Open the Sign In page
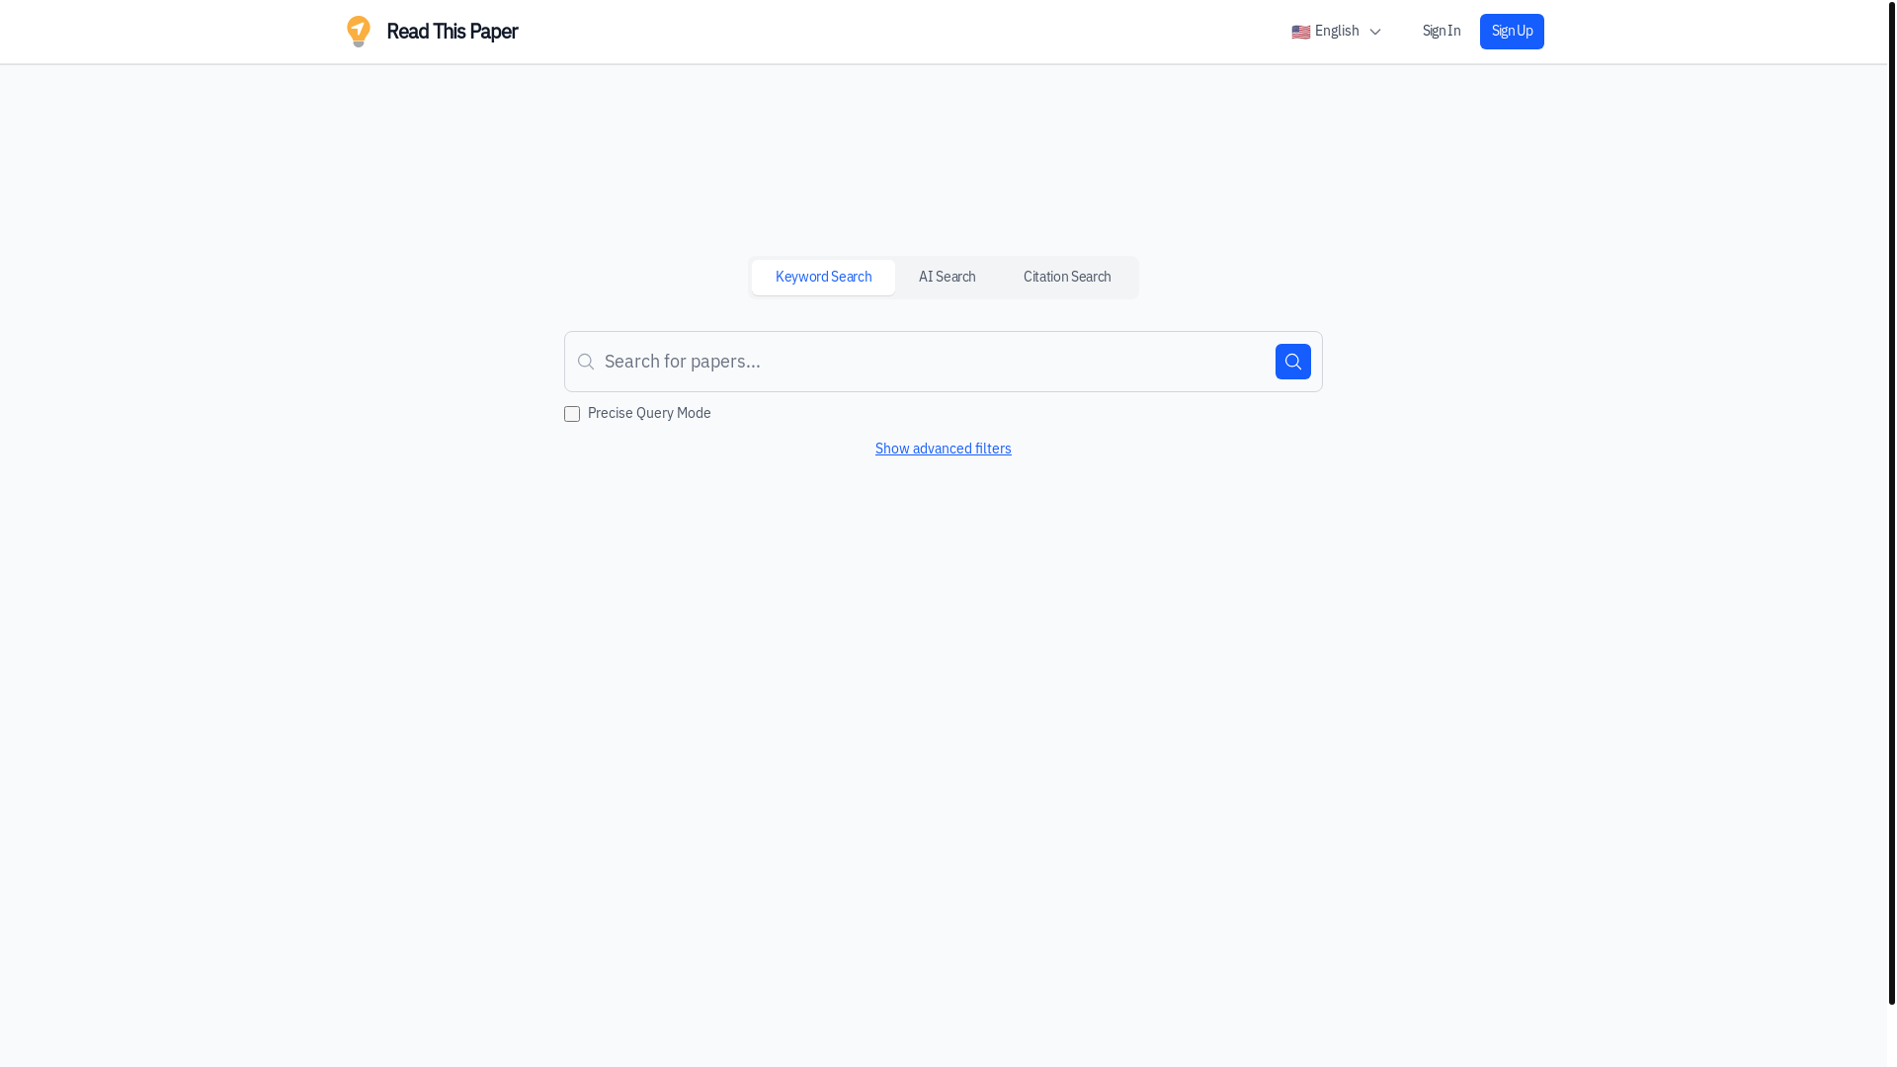Viewport: 1897px width, 1067px height. click(1442, 32)
